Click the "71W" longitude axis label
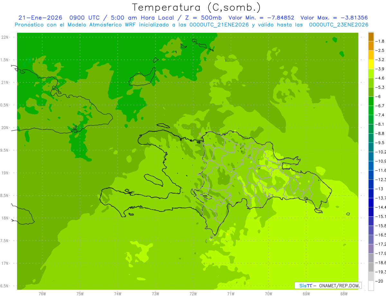This screenshot has height=298, width=386. (x=231, y=293)
